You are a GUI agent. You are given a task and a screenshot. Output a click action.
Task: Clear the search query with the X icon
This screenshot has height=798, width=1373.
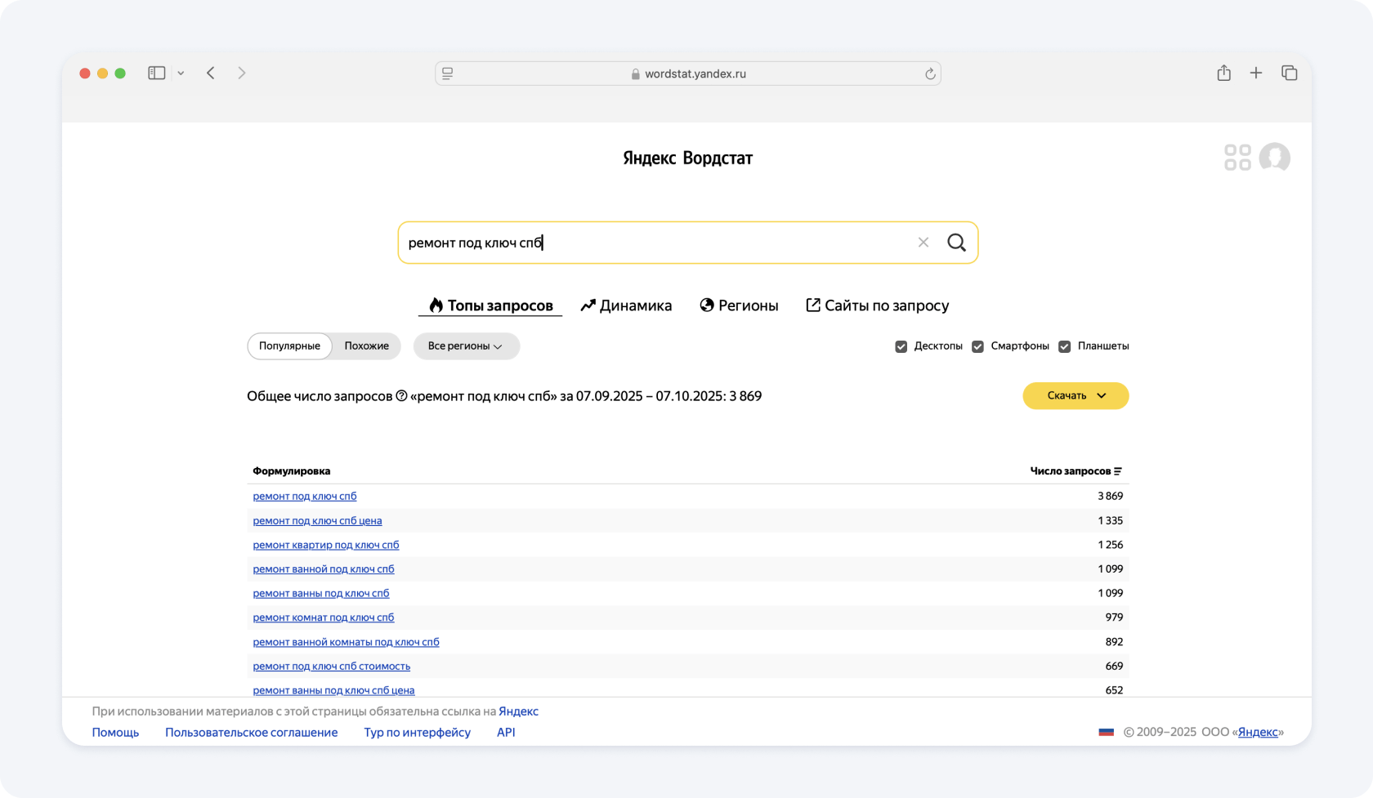[923, 243]
